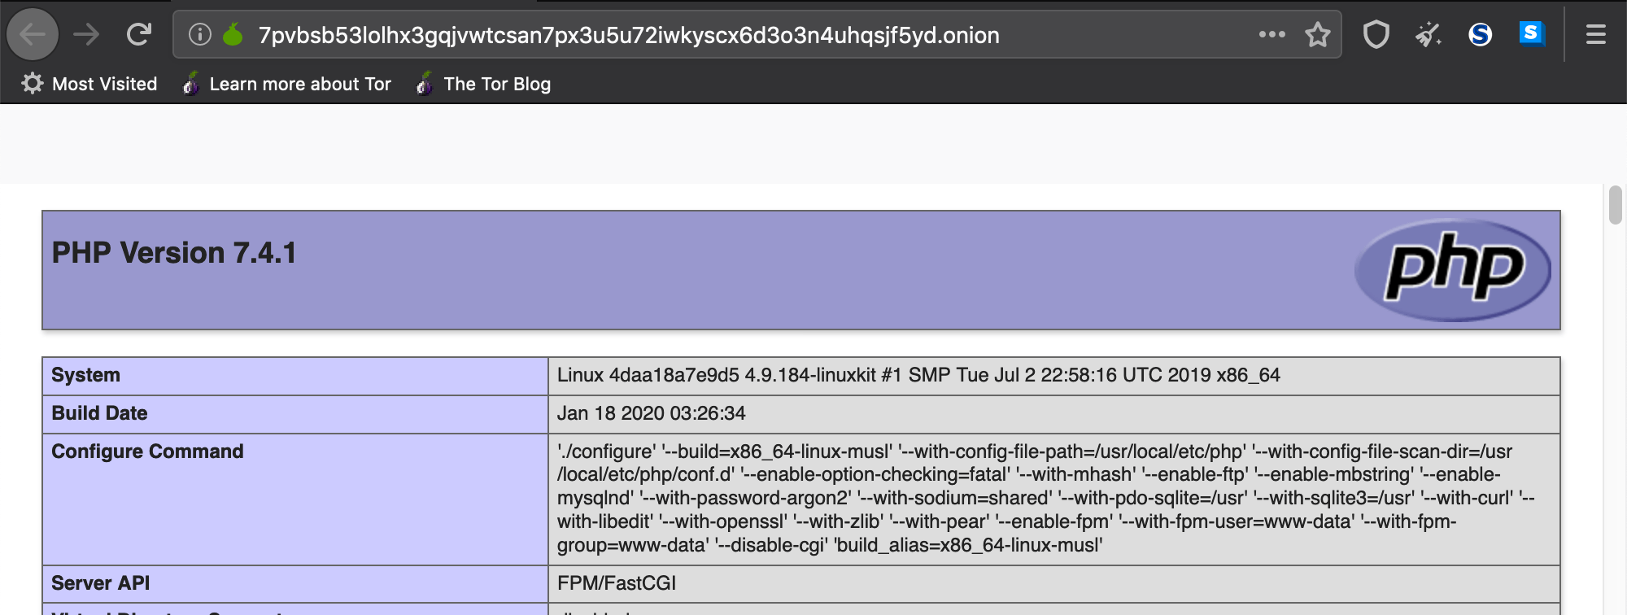The width and height of the screenshot is (1627, 615).
Task: Reload the current onion page
Action: (x=139, y=35)
